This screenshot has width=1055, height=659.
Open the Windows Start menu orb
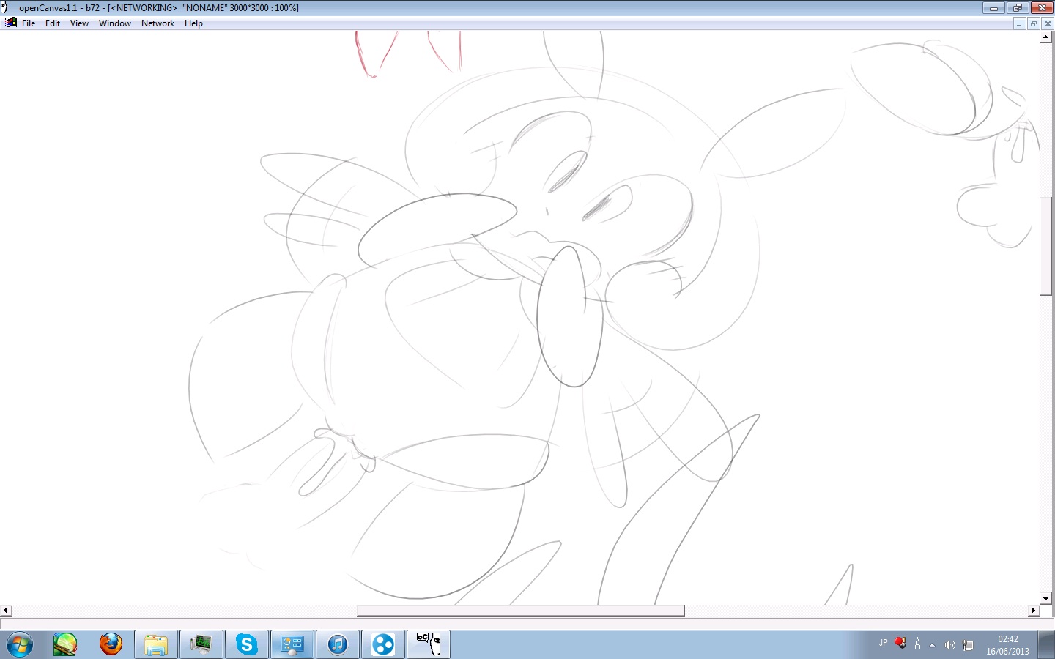(x=20, y=645)
